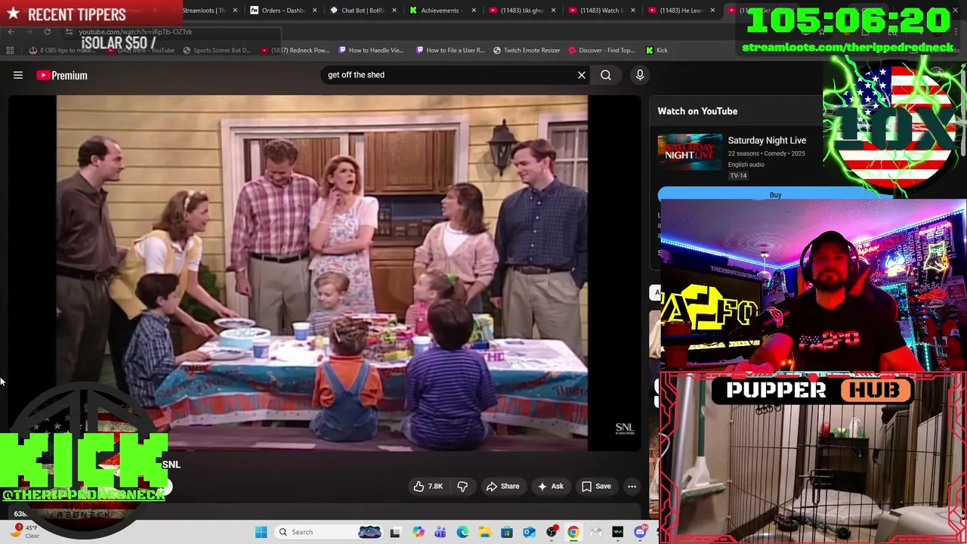Open the game controller app on the taskbar
967x544 pixels.
596,532
